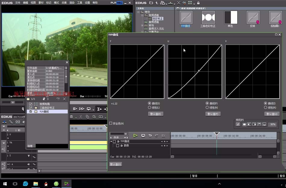Open settings icon in information panel
The height and width of the screenshot is (188, 286).
click(58, 99)
